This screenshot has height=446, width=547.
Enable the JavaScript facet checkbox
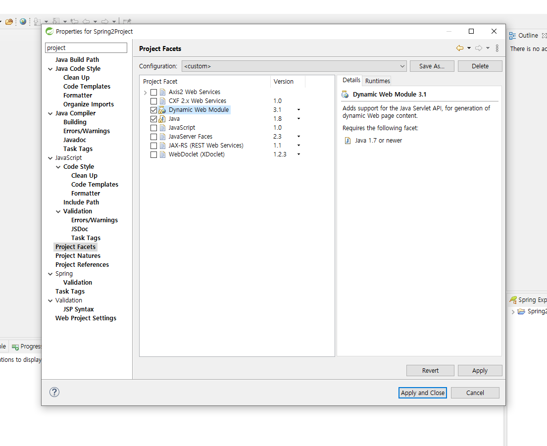(153, 128)
